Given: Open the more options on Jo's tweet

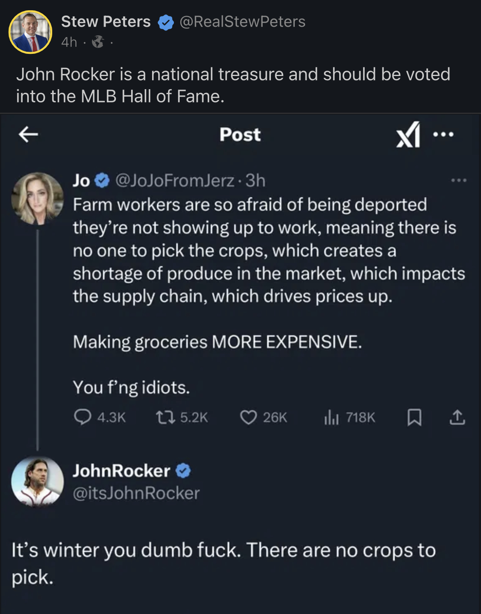Looking at the screenshot, I should click(x=458, y=180).
